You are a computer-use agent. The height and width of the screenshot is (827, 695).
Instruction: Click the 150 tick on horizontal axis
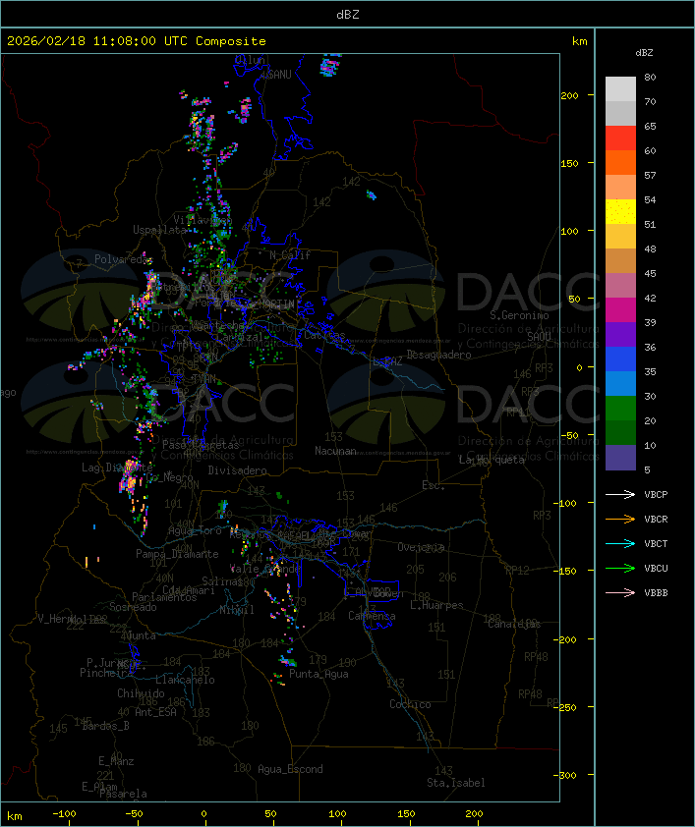[406, 814]
